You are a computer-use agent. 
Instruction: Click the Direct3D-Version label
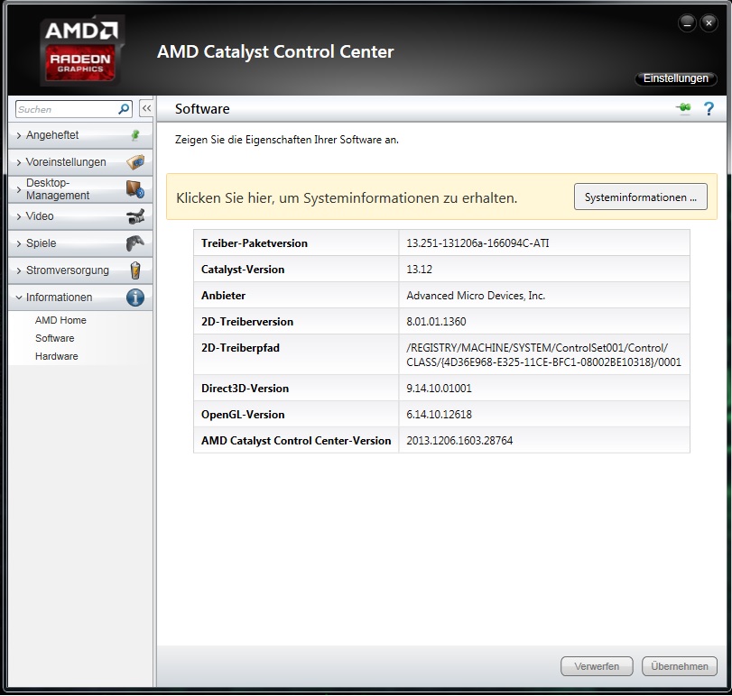(x=246, y=389)
